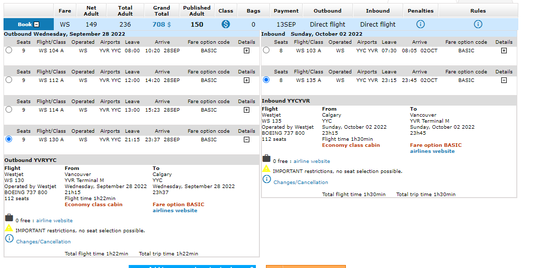Screen dimensions: 553x268
Task: Click info icon beside outbound Changes/Cancellation
Action: pos(9,239)
